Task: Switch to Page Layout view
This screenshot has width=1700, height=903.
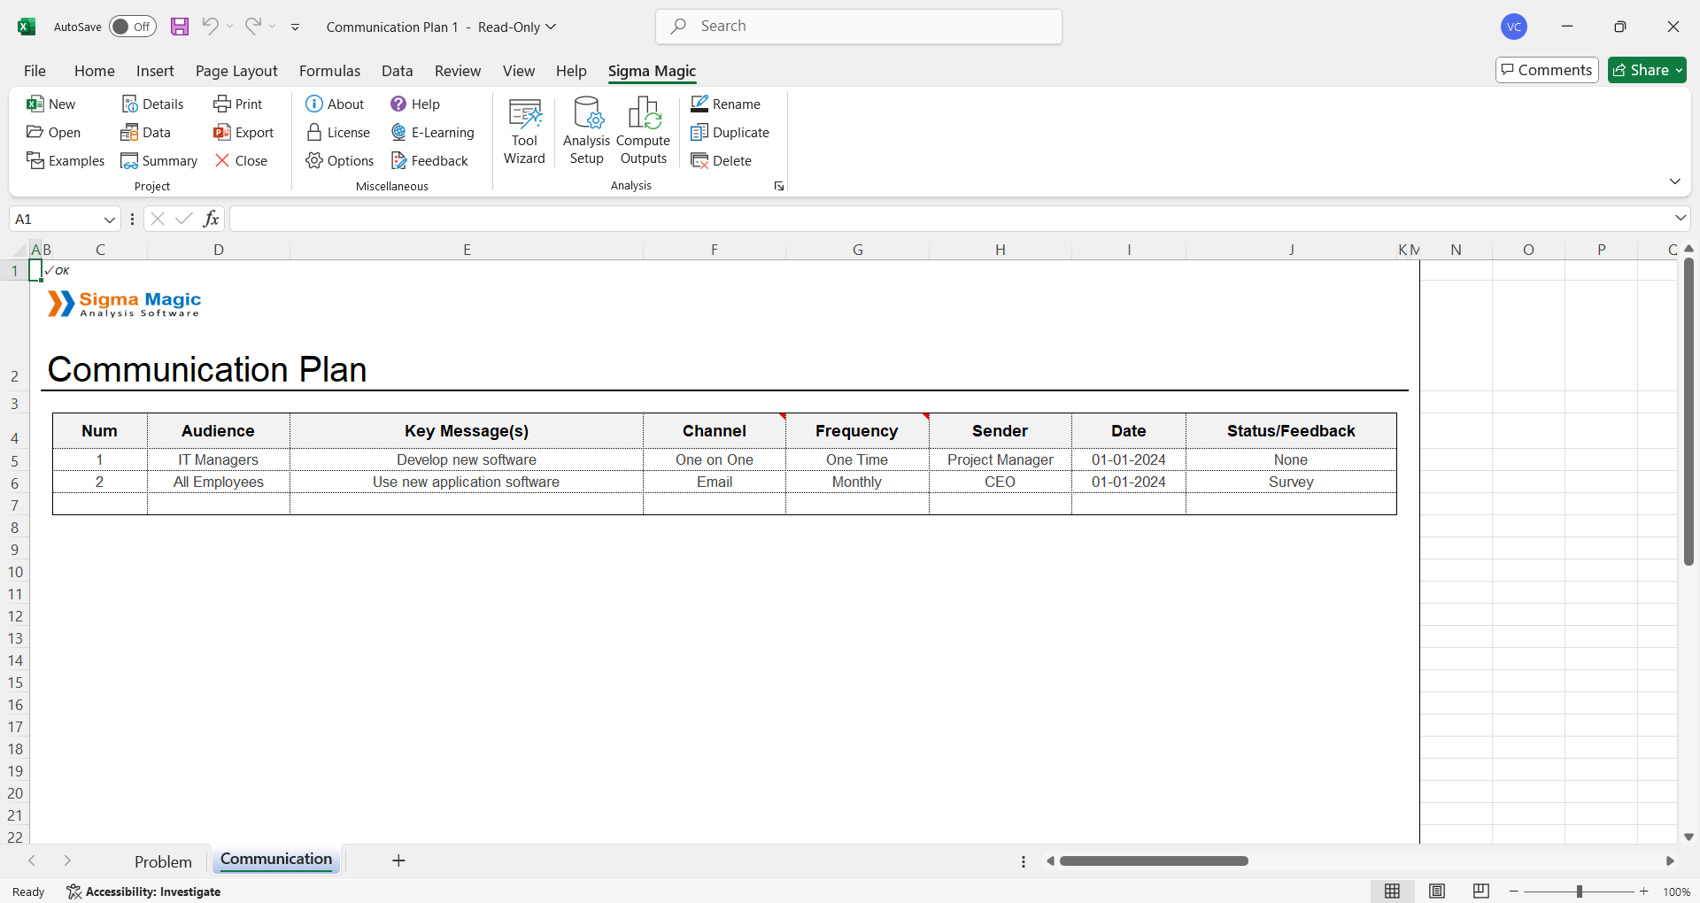Action: pos(1437,891)
